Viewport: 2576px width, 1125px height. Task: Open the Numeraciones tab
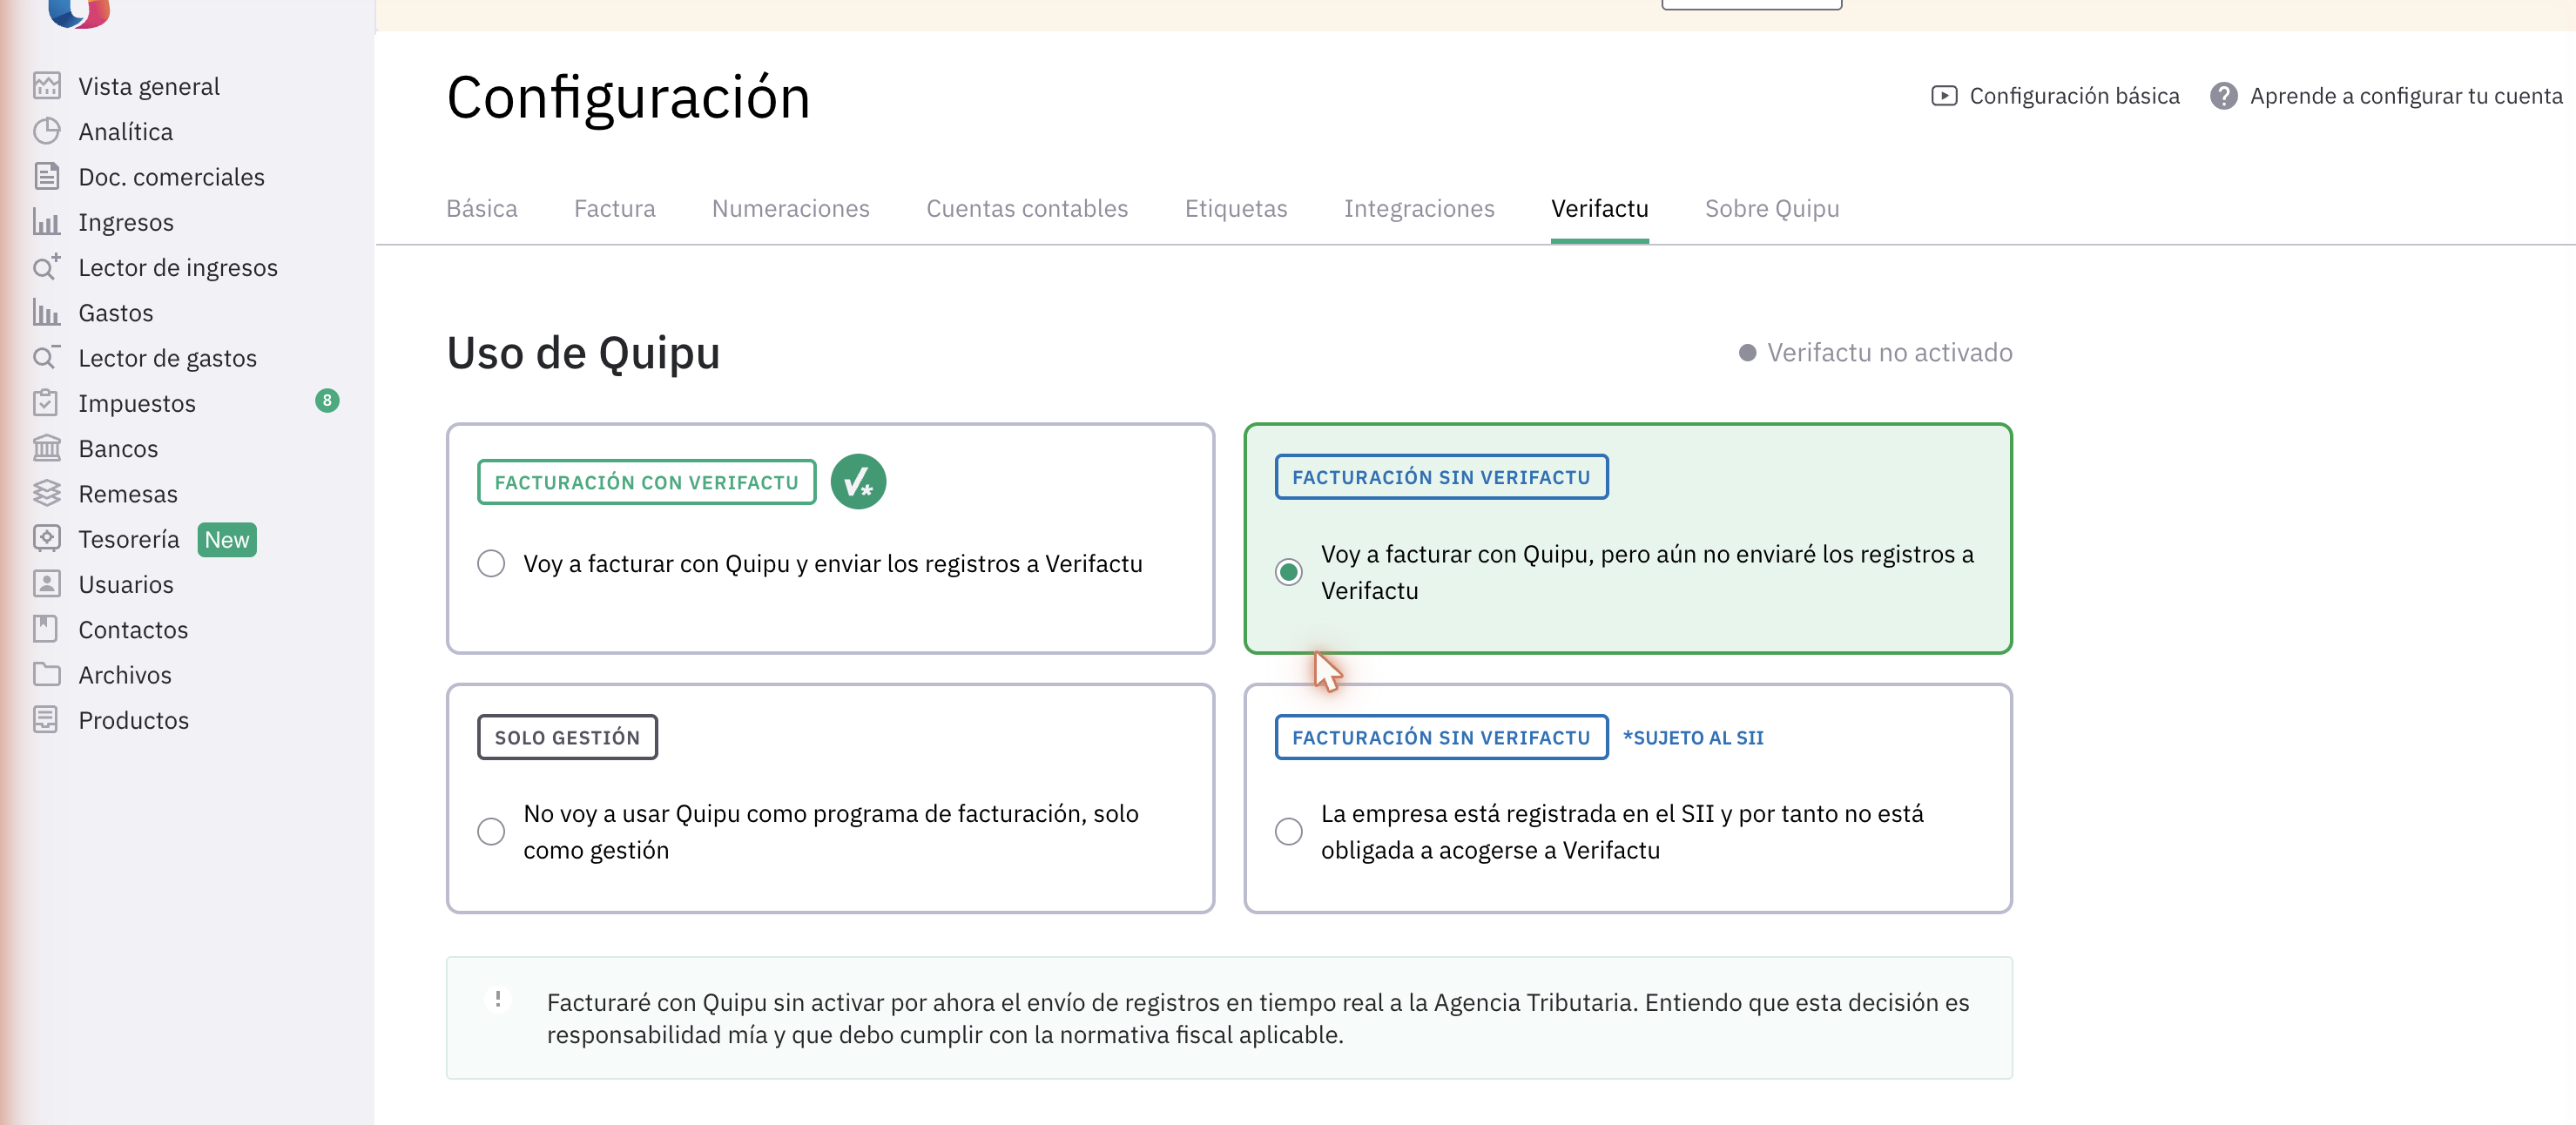point(790,209)
